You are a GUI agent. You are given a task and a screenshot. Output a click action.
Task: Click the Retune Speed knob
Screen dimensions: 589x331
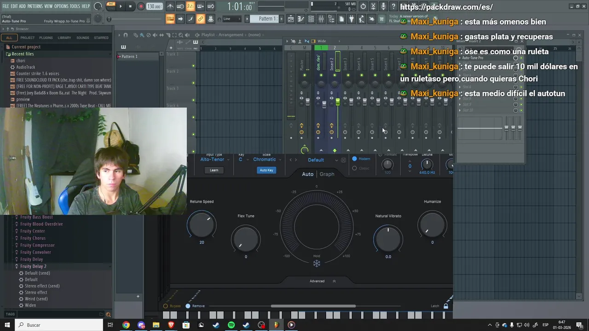pyautogui.click(x=202, y=224)
